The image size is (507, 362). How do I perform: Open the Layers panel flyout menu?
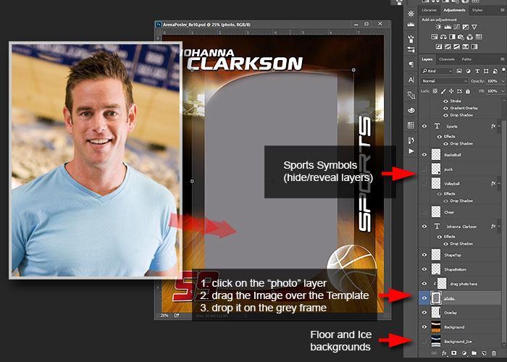(x=503, y=59)
